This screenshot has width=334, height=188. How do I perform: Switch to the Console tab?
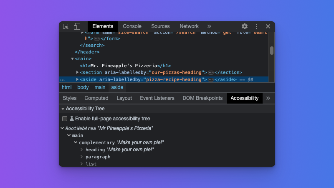[x=132, y=26]
